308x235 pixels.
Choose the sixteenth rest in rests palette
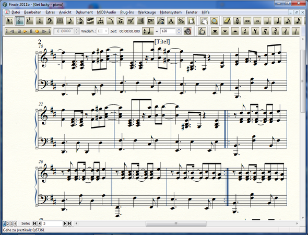pyautogui.click(x=265, y=31)
